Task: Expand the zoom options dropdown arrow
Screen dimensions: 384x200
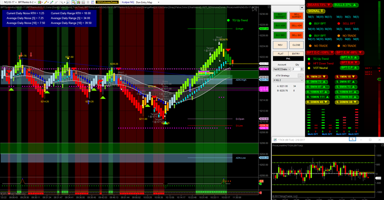Action: [65, 2]
